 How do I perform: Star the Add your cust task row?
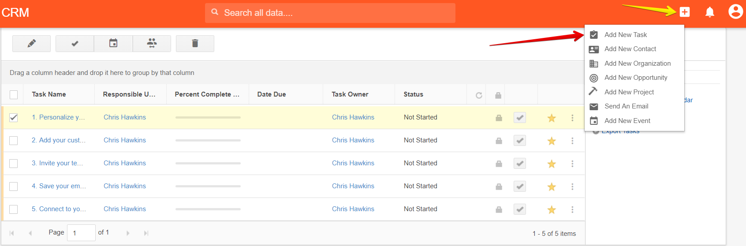pos(552,141)
